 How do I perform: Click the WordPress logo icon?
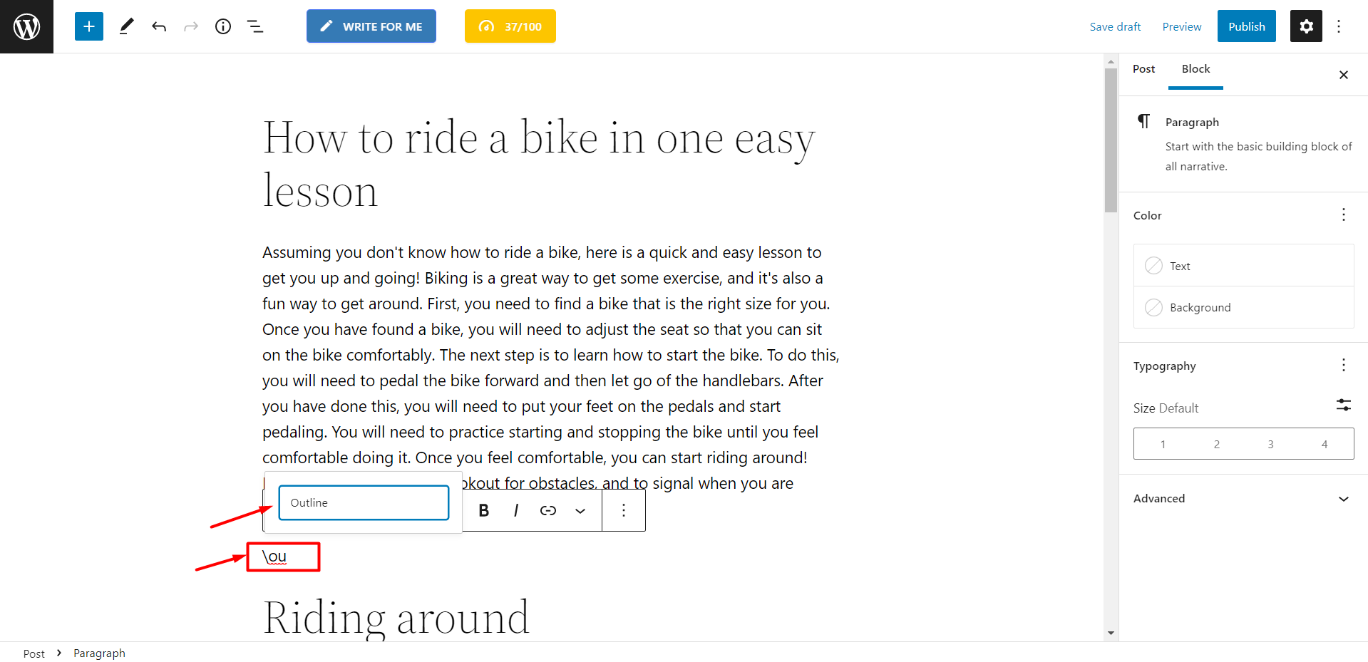click(26, 26)
